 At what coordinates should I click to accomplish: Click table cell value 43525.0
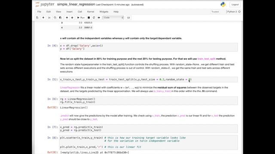click(x=88, y=23)
